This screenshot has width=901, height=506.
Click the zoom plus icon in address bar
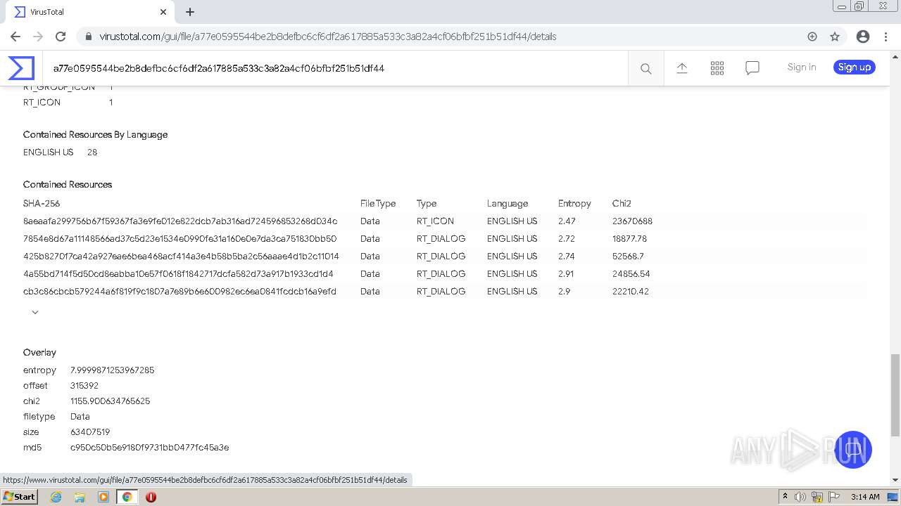pos(812,37)
